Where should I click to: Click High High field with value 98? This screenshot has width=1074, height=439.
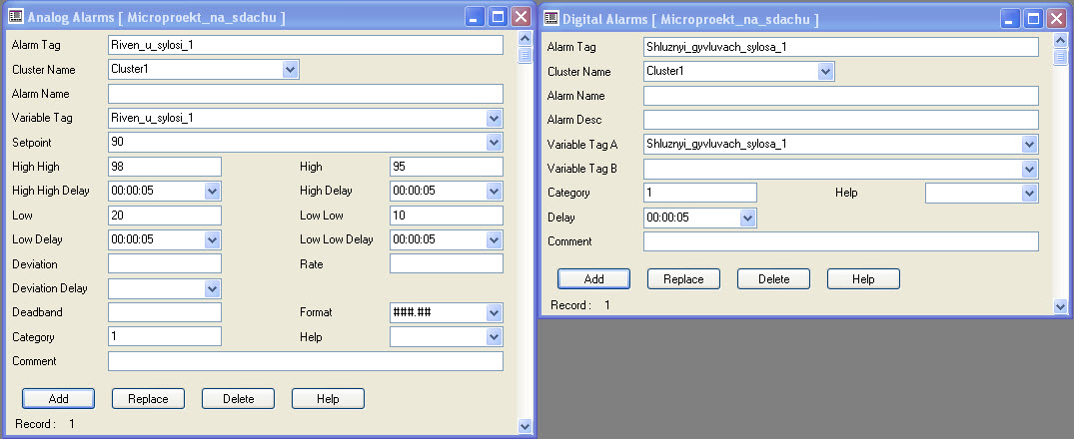(165, 167)
